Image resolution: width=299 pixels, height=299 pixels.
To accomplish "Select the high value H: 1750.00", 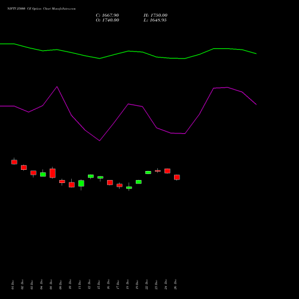I will point(155,16).
